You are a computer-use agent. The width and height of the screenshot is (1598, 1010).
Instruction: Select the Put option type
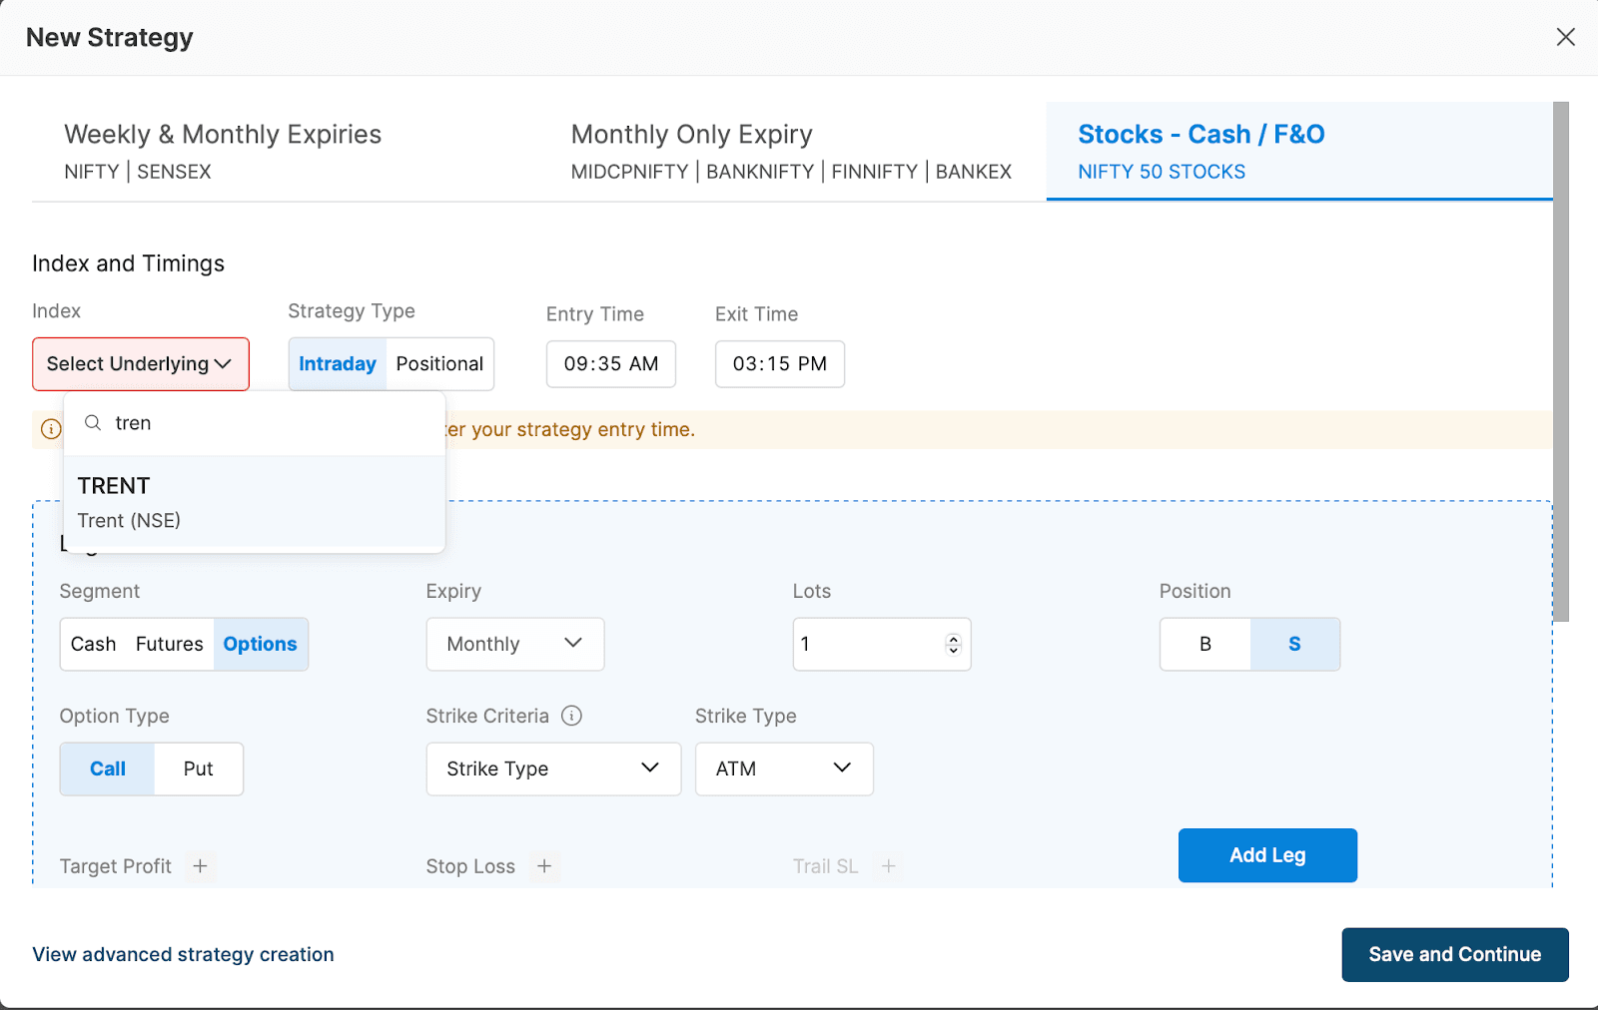[198, 768]
